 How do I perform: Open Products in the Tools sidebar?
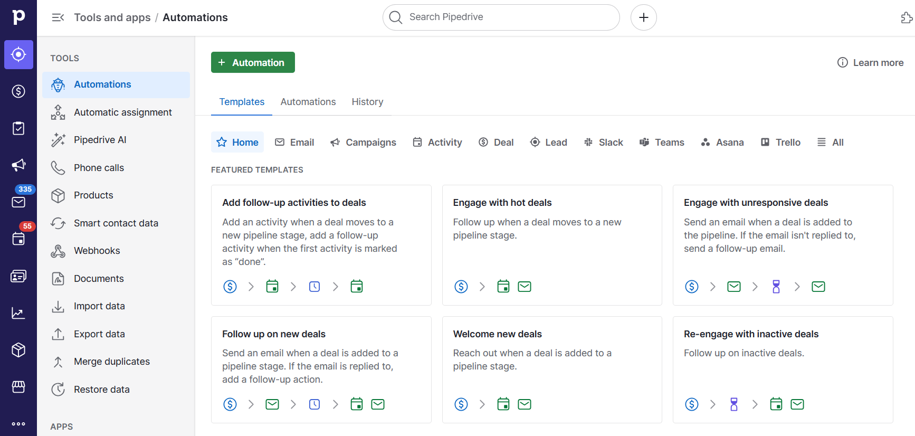point(116,195)
